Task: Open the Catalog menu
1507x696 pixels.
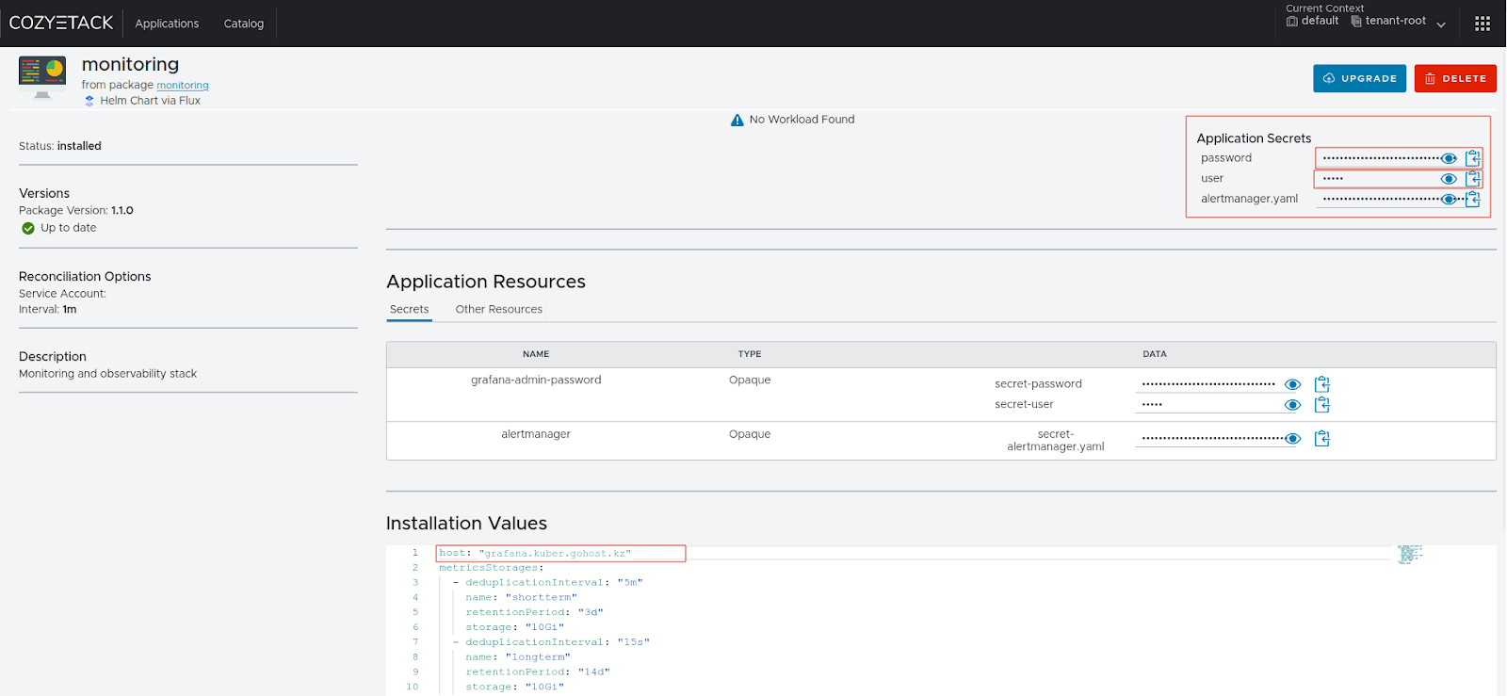Action: [x=244, y=24]
